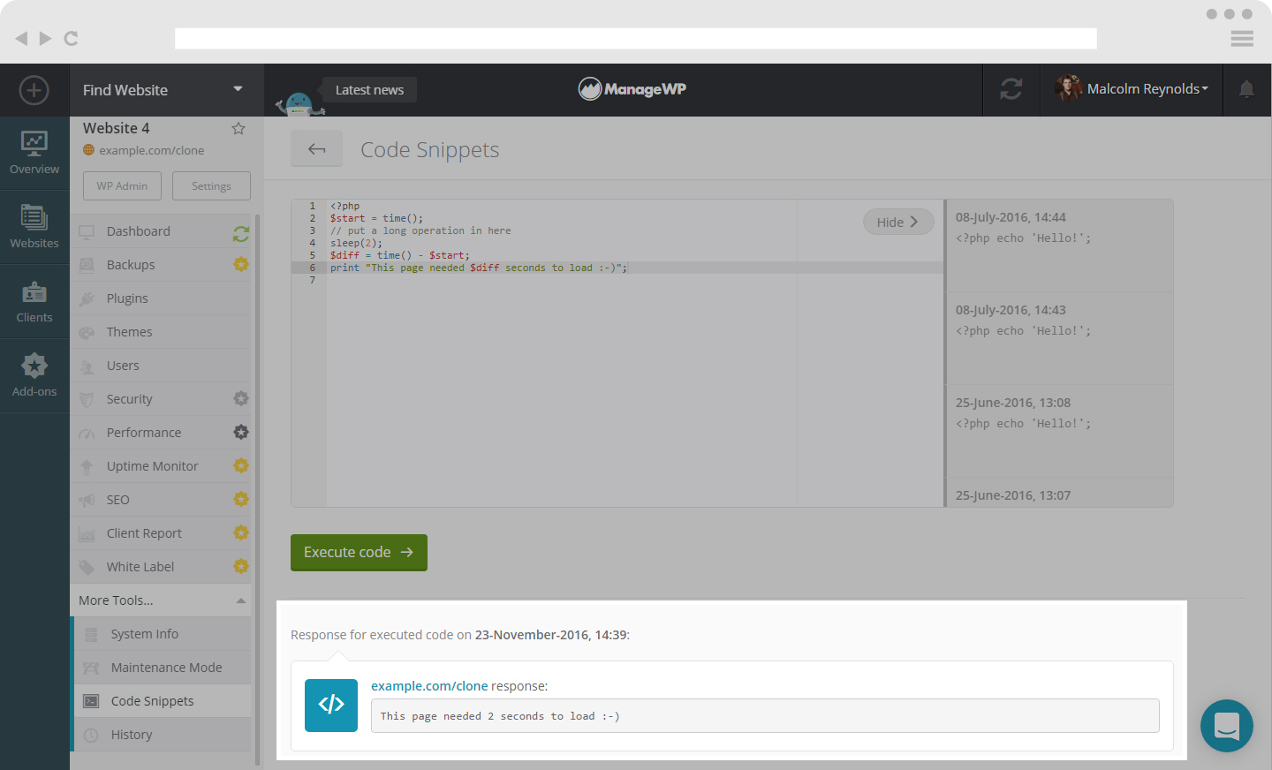Open the Overview sidebar section

(x=34, y=153)
